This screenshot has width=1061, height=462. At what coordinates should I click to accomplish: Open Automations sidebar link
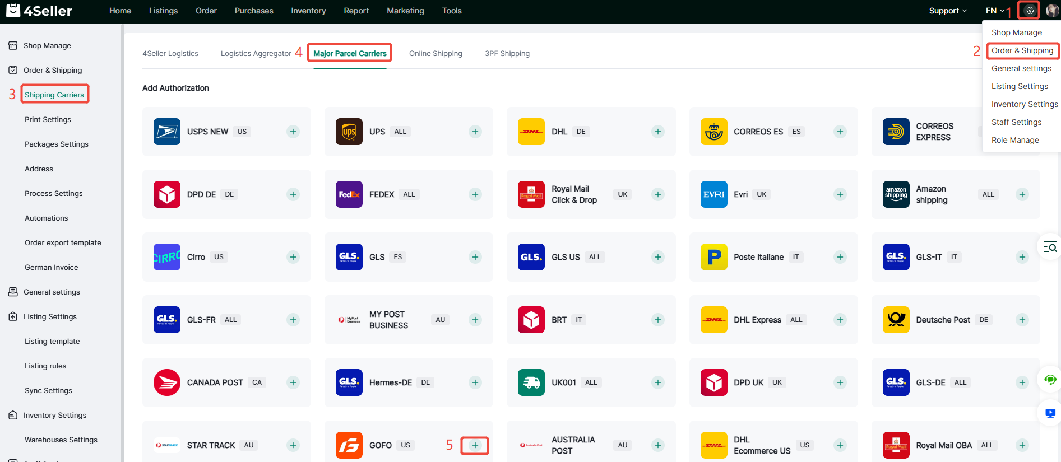click(x=46, y=218)
